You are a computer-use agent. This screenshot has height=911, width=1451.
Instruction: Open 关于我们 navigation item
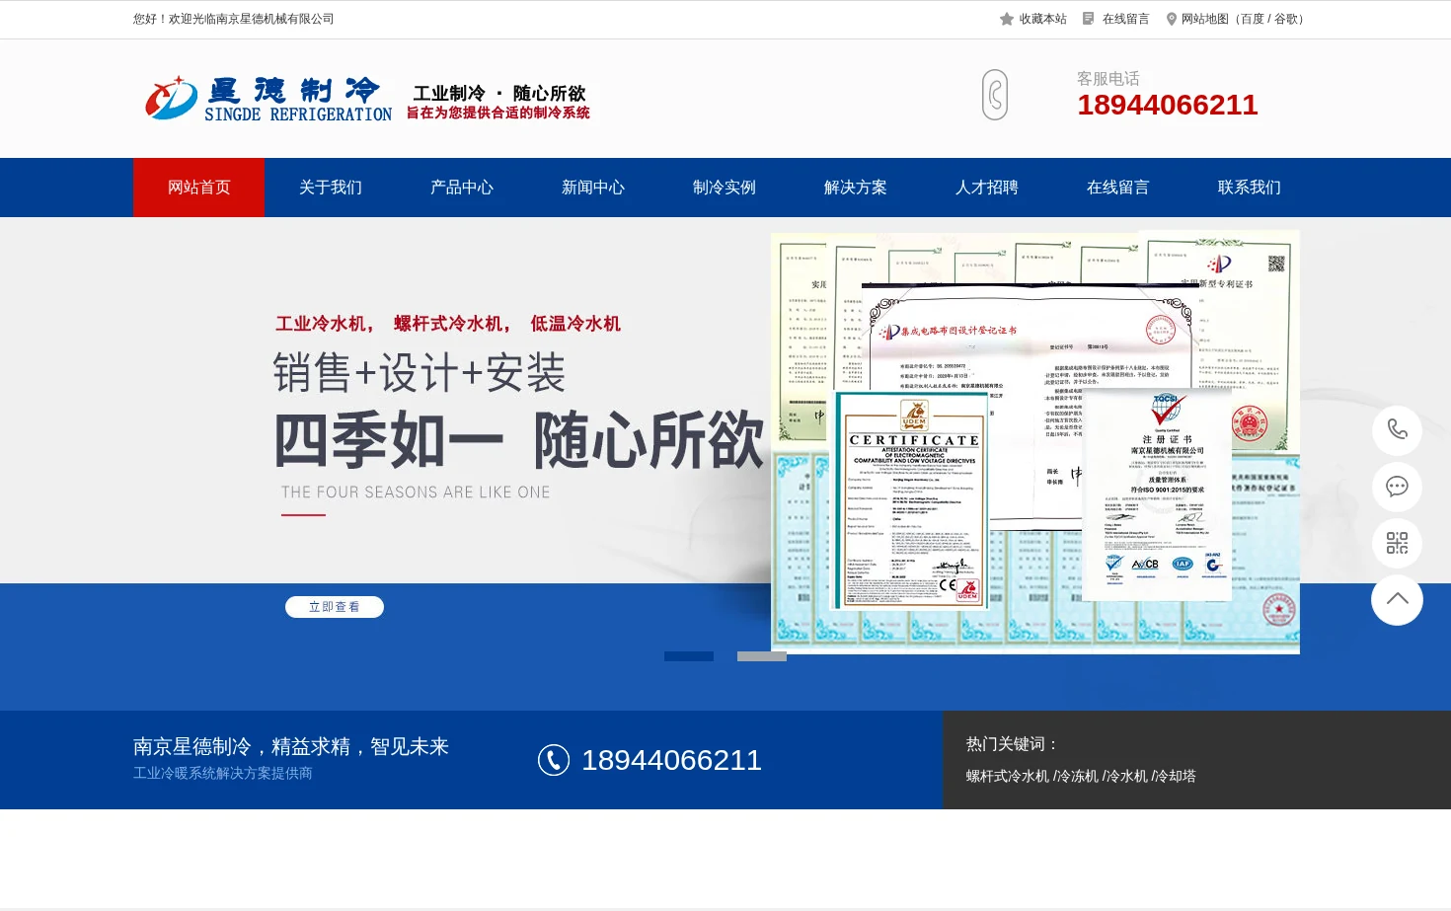[x=330, y=188]
